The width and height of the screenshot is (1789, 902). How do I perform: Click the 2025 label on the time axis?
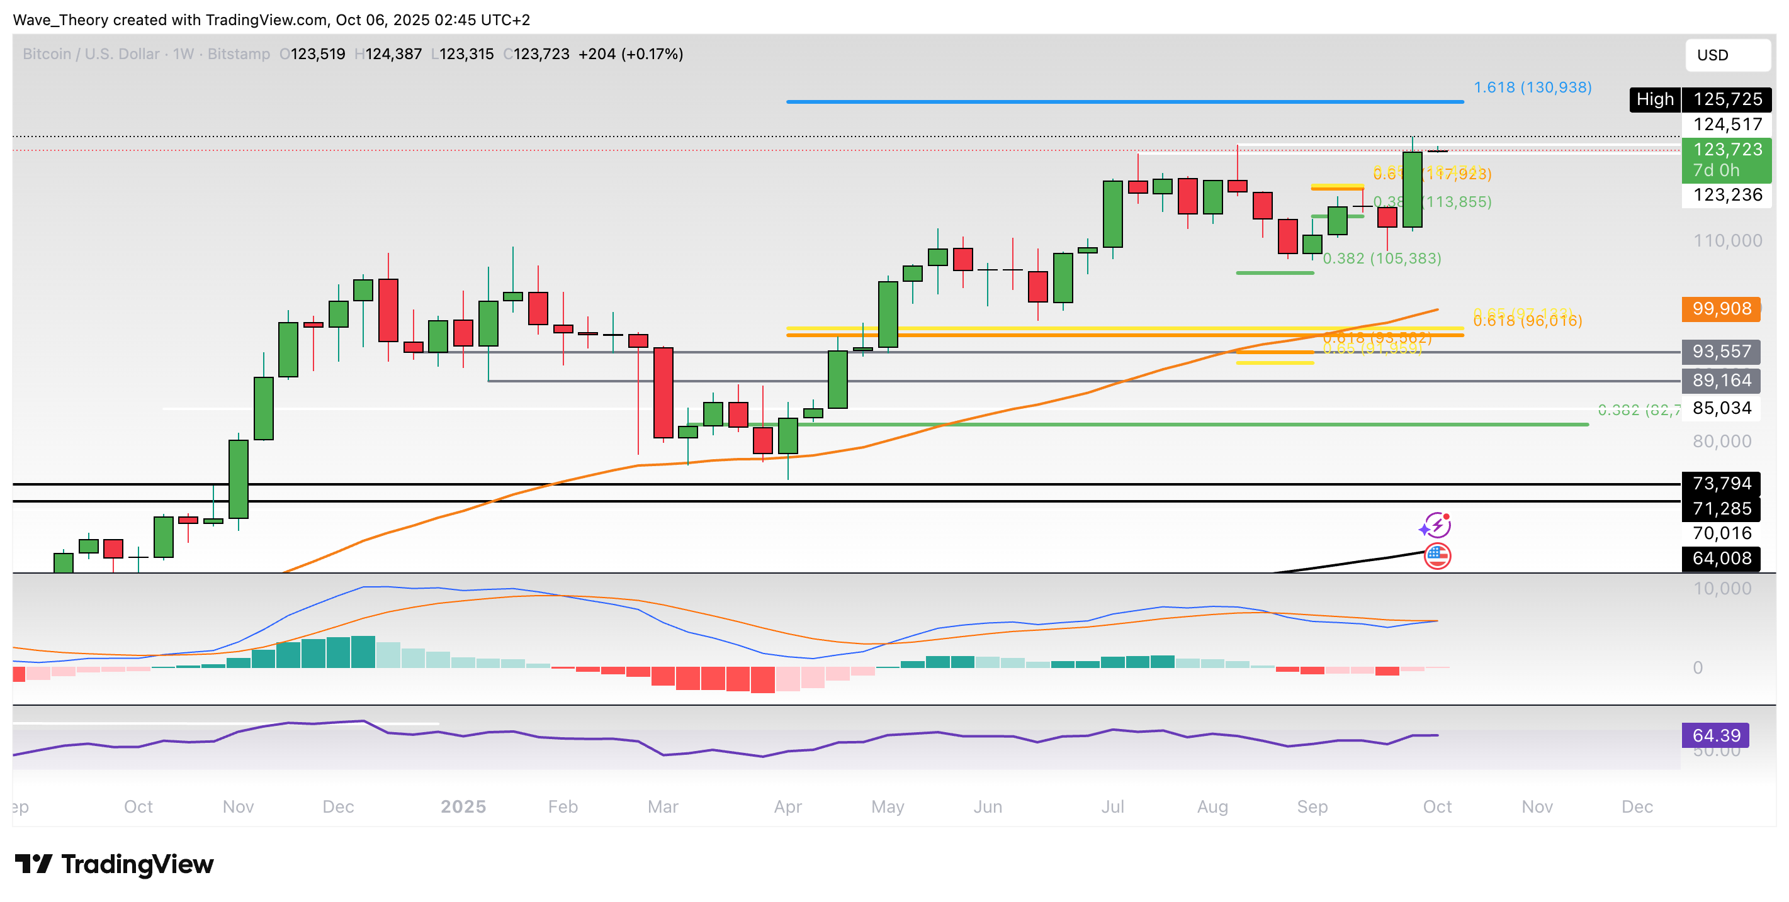pos(463,806)
